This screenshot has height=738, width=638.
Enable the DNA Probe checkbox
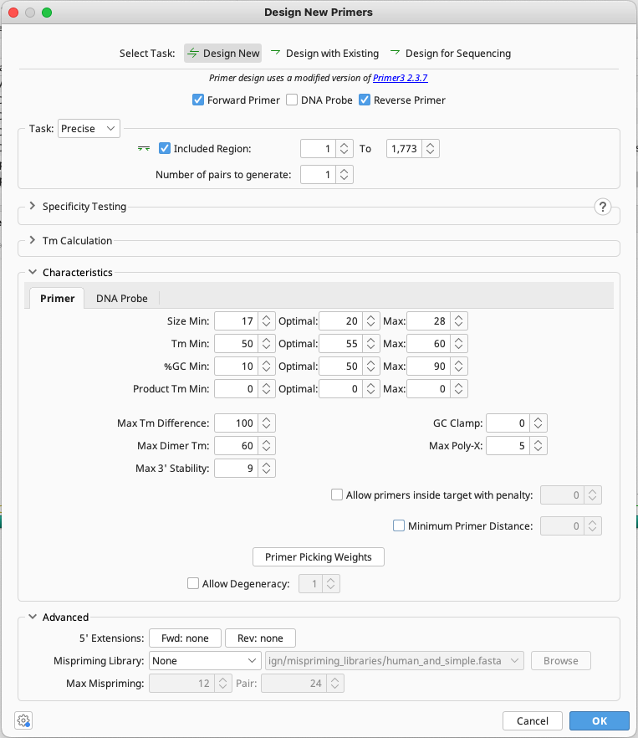291,100
